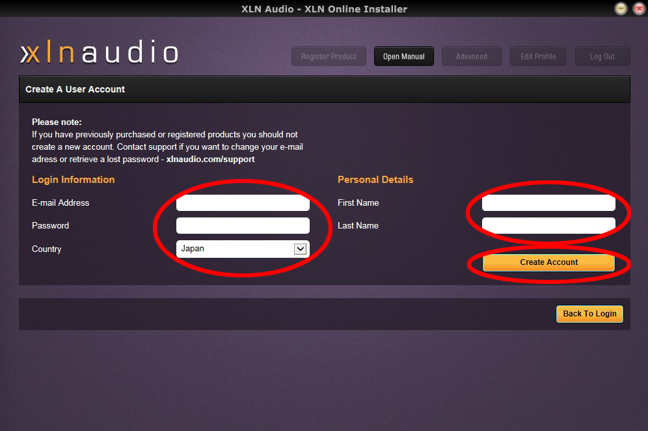Click the Country label
Image resolution: width=648 pixels, height=431 pixels.
(47, 249)
